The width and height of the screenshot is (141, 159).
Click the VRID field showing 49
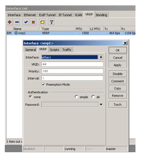(x=72, y=64)
